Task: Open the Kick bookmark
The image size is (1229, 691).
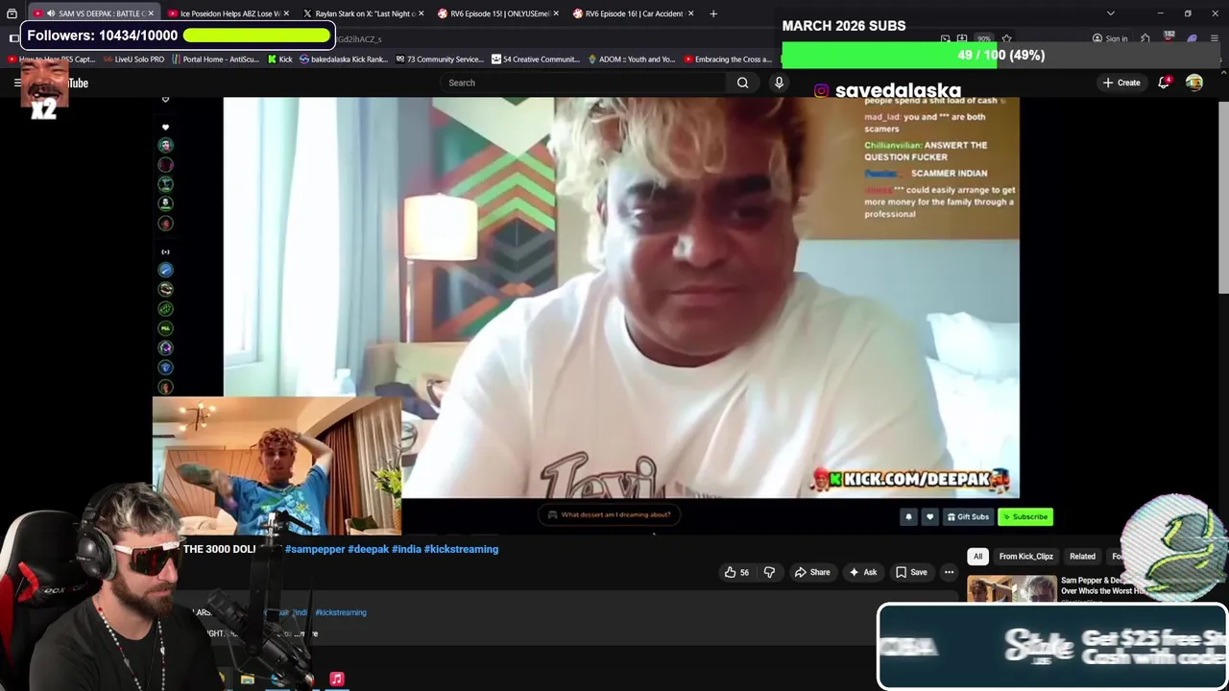Action: (279, 60)
